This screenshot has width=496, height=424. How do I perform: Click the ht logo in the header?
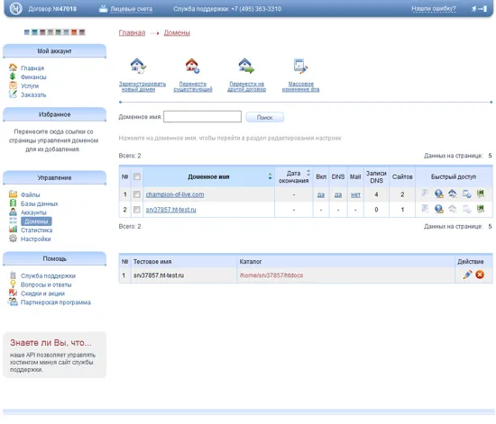15,8
